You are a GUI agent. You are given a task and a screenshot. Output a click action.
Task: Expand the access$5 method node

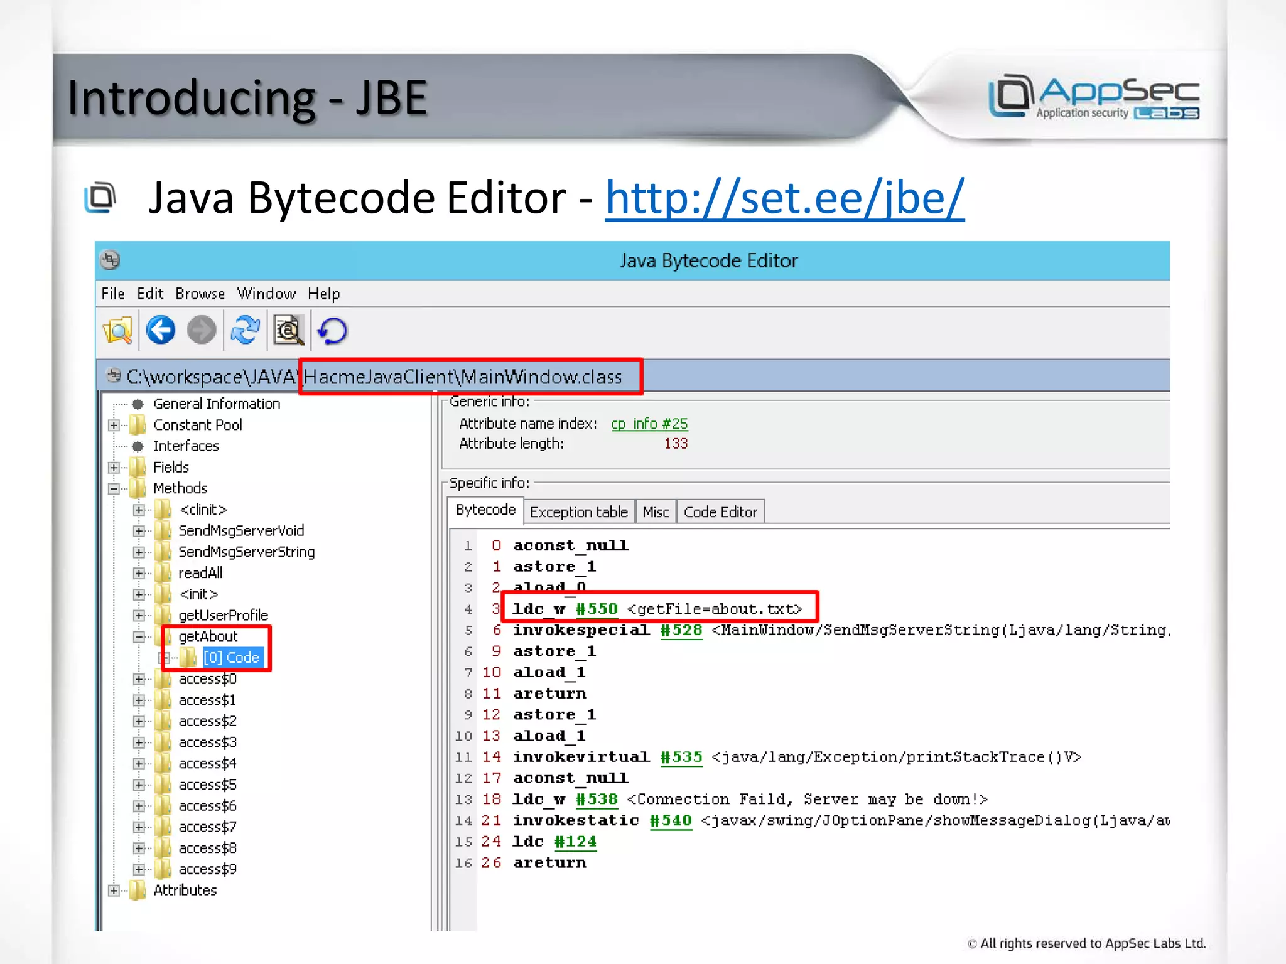pyautogui.click(x=139, y=785)
